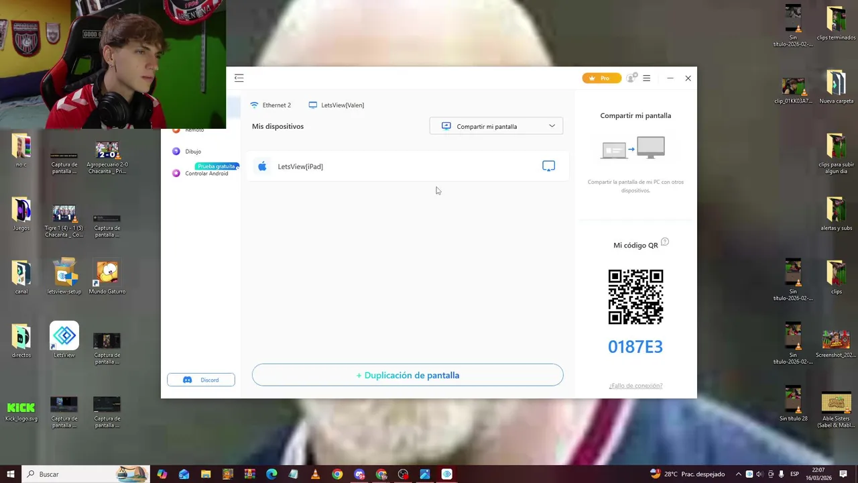
Task: Open the hamburger settings menu in LetsView
Action: coord(647,78)
